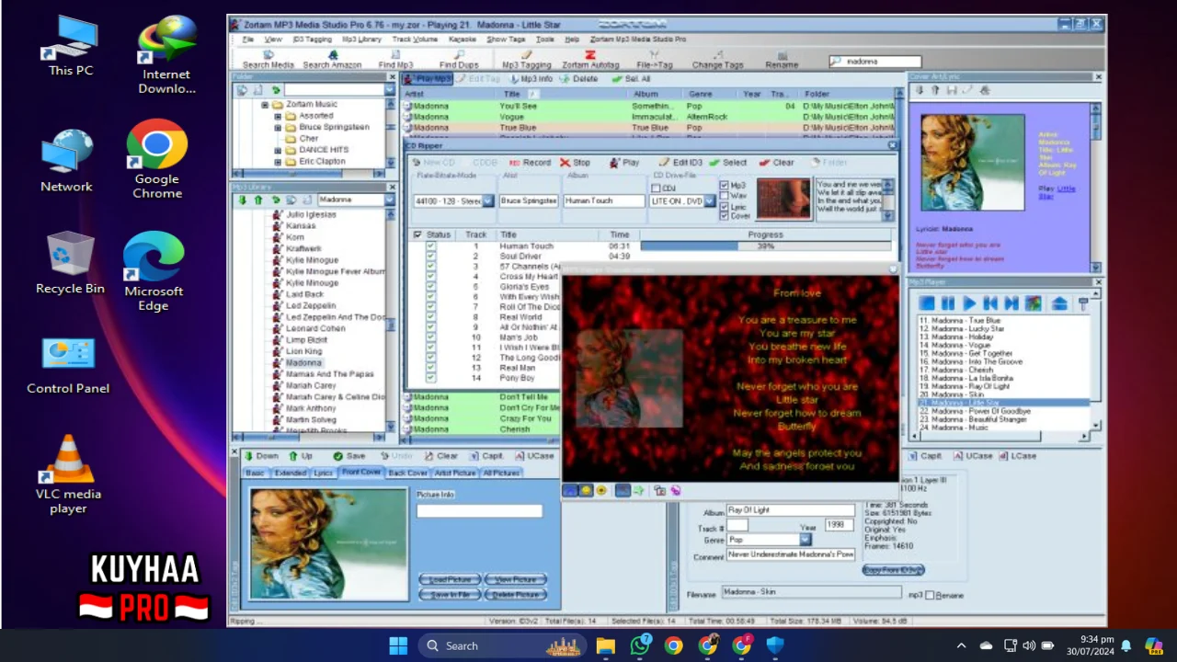Open the Search Media toolbar tool
The height and width of the screenshot is (662, 1177).
tap(268, 60)
